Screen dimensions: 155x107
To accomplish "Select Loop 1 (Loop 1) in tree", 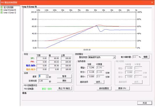I will pos(10,12).
